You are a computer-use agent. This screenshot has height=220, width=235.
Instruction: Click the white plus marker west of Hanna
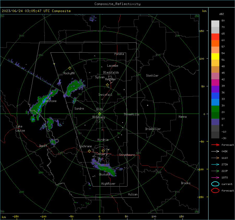click(148, 105)
